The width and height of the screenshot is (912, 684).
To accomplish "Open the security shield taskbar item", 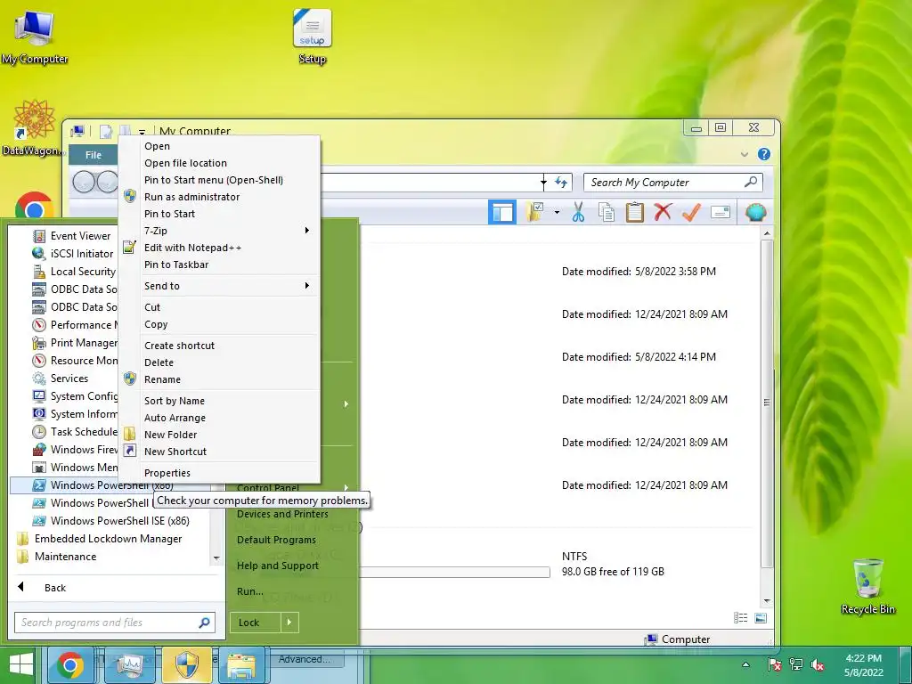I will [186, 665].
